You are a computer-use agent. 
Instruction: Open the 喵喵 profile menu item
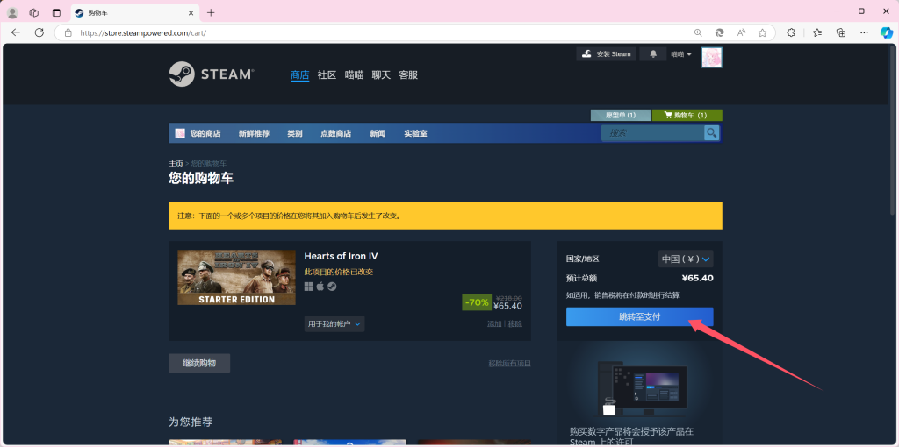[354, 75]
